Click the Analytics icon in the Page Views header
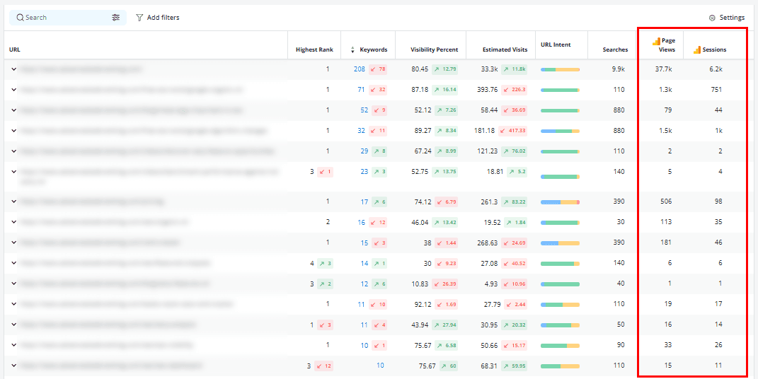 click(656, 42)
